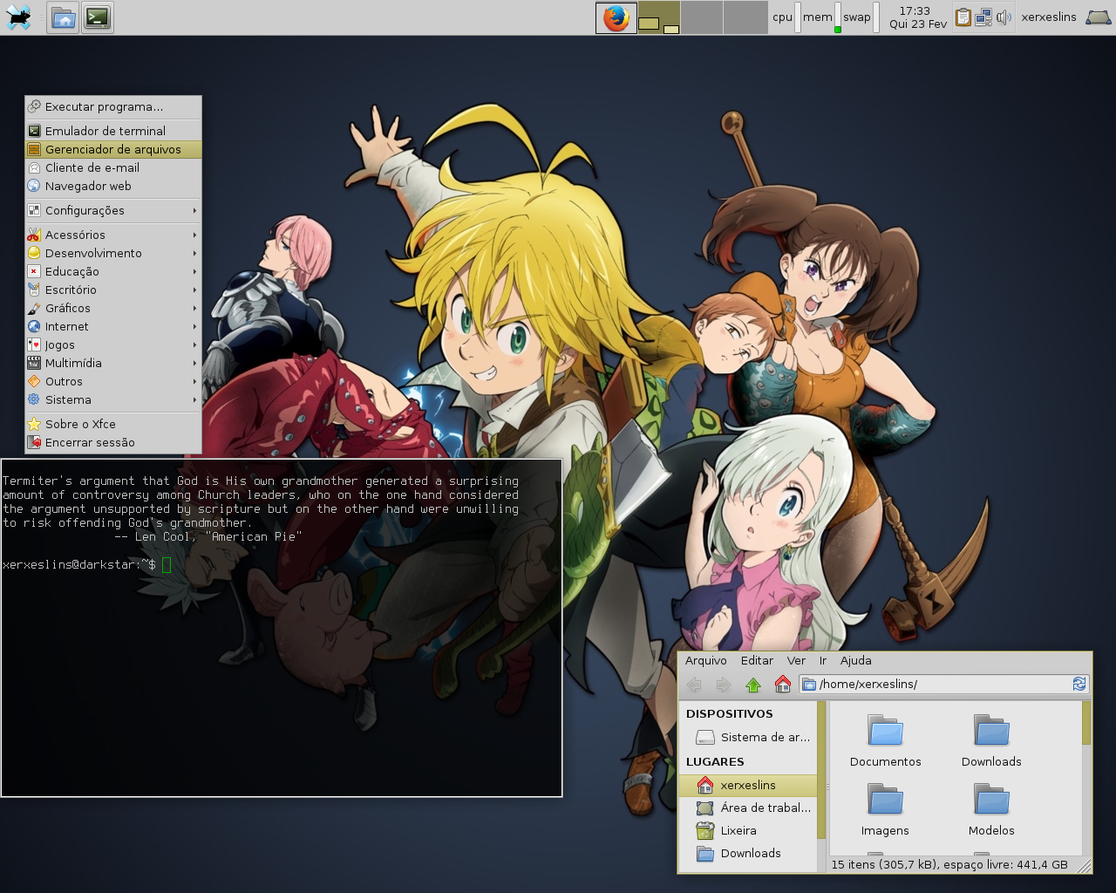The width and height of the screenshot is (1116, 893).
Task: Click the forward arrow in file manager
Action: (x=724, y=685)
